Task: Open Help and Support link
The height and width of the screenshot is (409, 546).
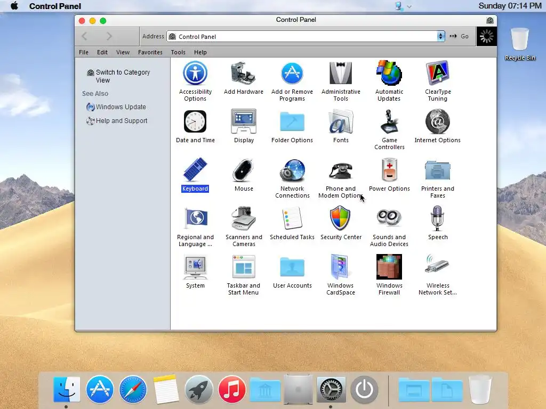Action: coord(122,121)
